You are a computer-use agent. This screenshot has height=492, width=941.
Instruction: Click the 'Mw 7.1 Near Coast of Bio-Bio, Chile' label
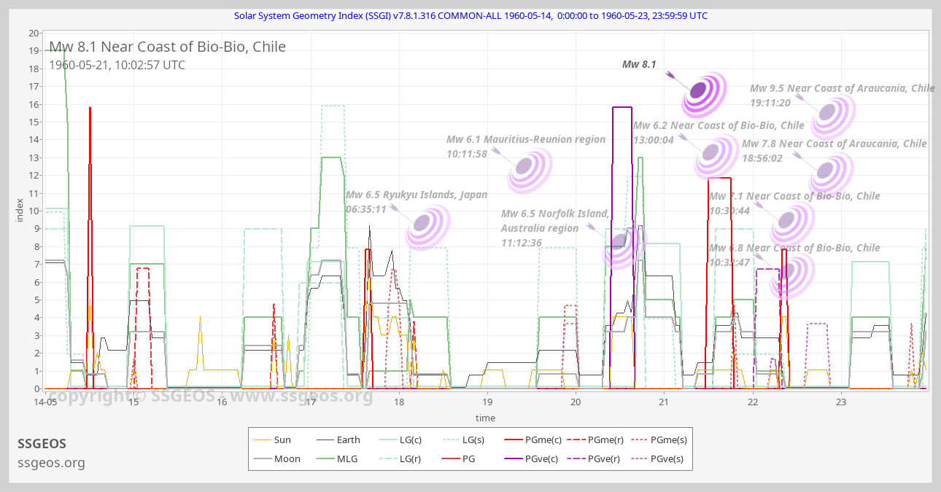tap(794, 196)
